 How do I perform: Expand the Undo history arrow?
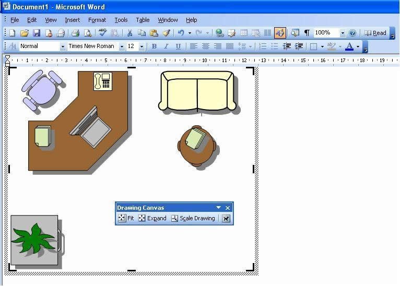click(190, 33)
